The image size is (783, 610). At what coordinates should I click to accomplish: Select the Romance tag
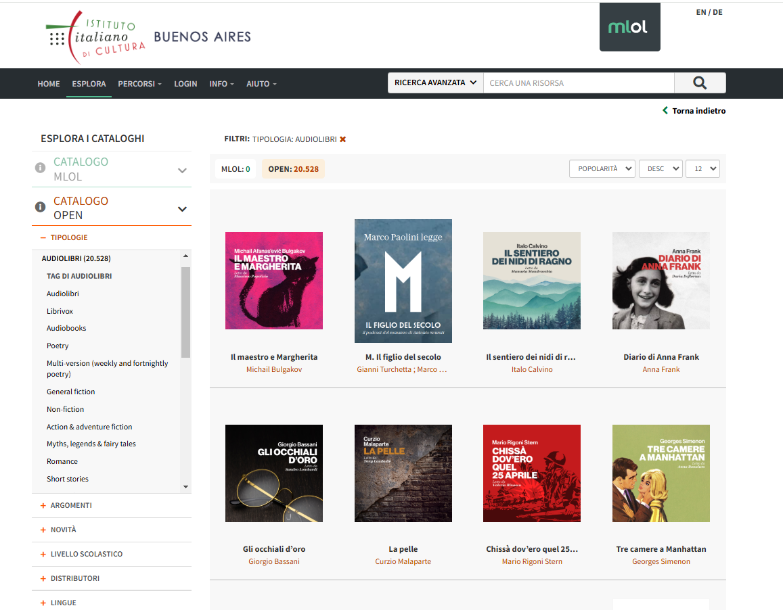point(62,461)
